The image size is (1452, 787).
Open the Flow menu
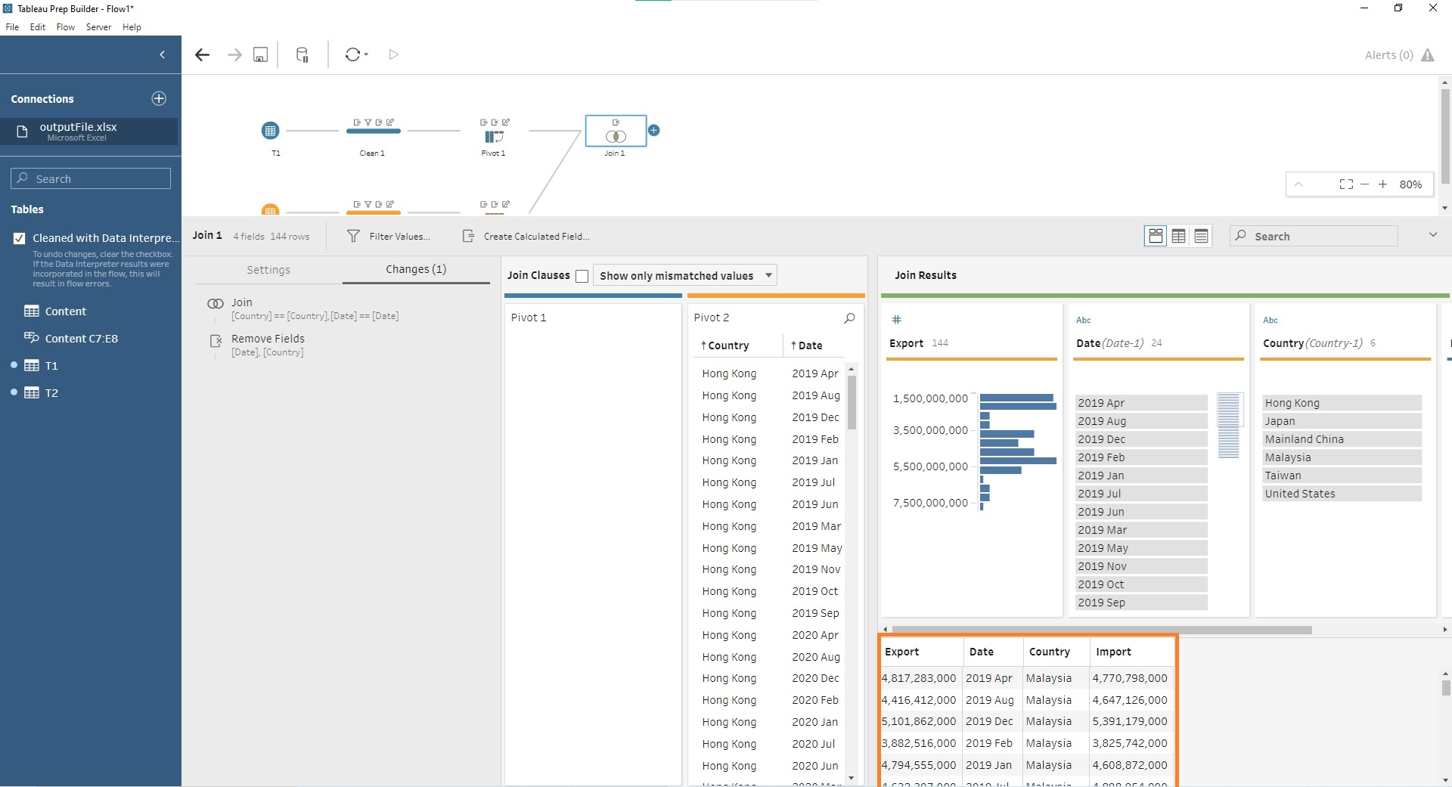coord(66,27)
